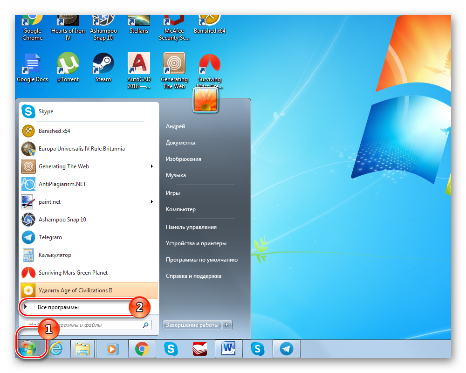This screenshot has height=373, width=466.
Task: Expand Generating The Web jump list arrow
Action: click(x=152, y=166)
